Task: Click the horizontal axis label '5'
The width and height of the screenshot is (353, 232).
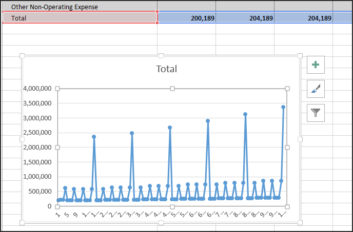Action: point(67,215)
